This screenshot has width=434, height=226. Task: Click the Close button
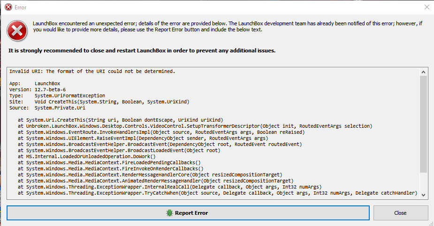click(x=401, y=213)
